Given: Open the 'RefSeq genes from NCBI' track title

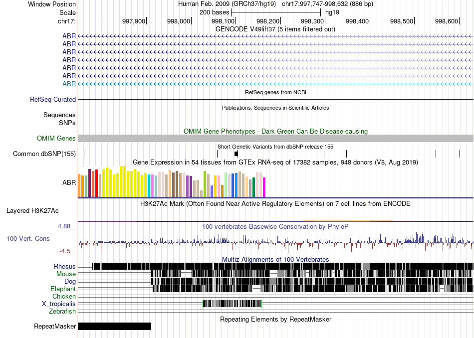Looking at the screenshot, I should [275, 92].
